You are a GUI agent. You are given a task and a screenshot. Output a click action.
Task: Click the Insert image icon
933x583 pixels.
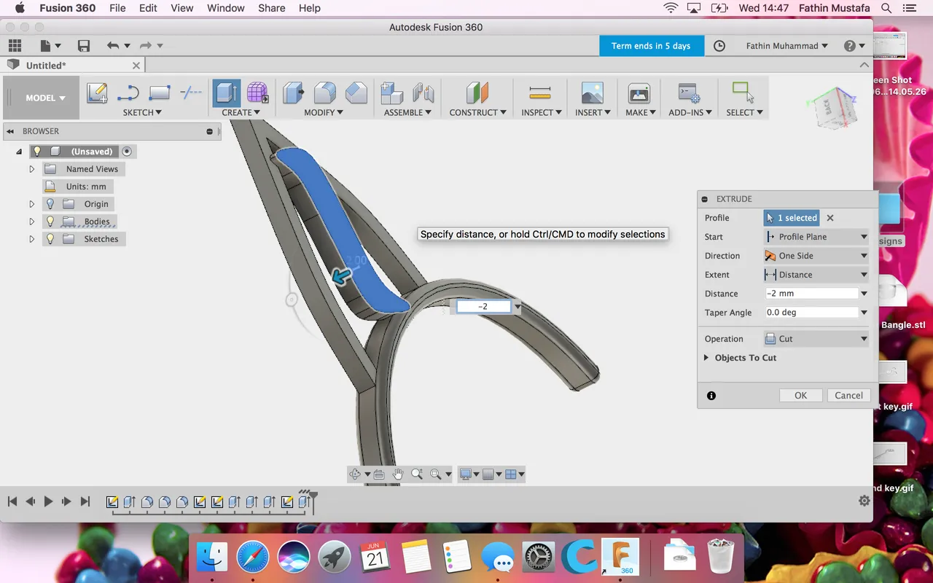pyautogui.click(x=592, y=93)
